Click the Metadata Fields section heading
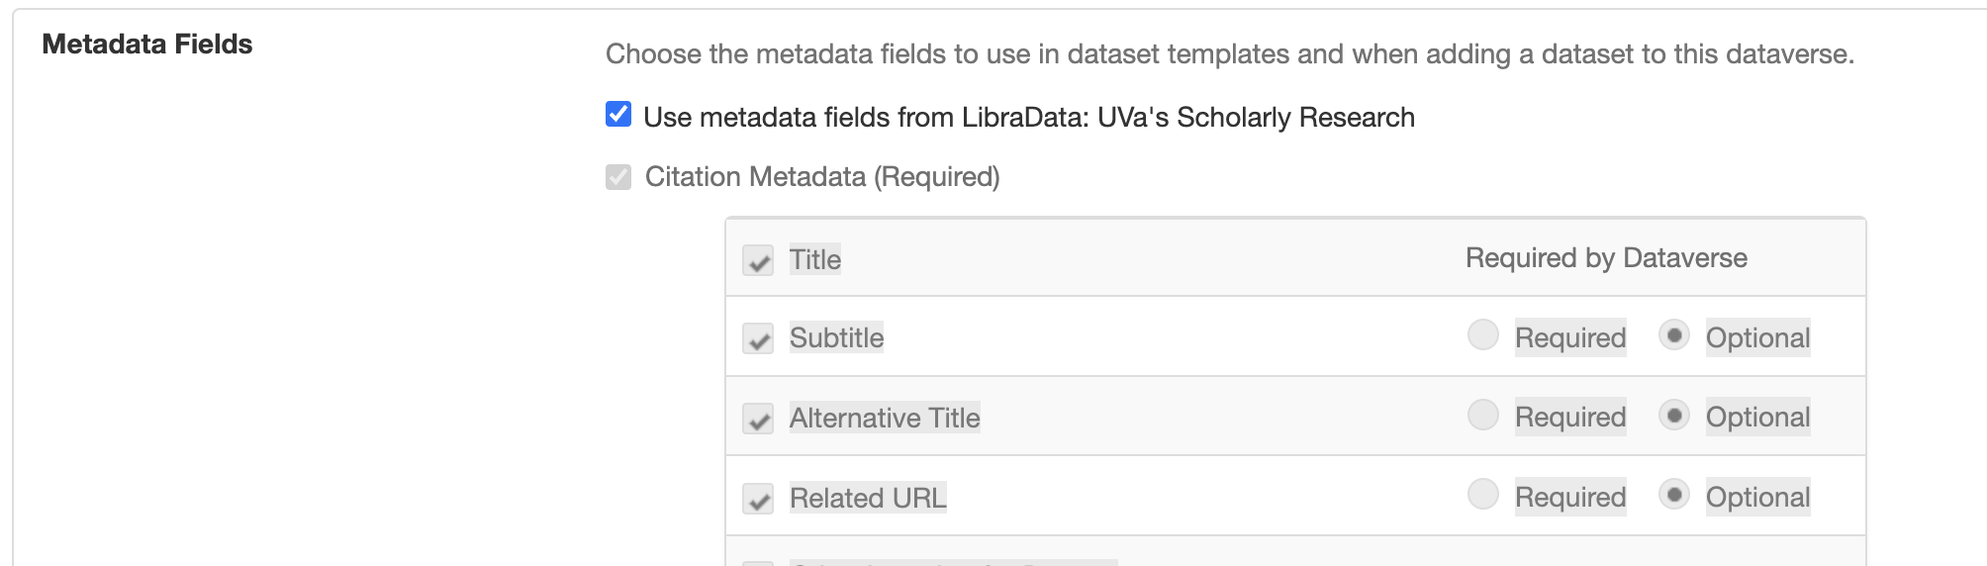 pyautogui.click(x=147, y=45)
